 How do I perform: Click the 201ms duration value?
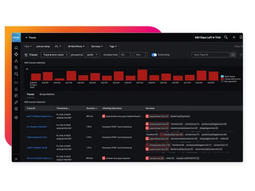pyautogui.click(x=89, y=116)
